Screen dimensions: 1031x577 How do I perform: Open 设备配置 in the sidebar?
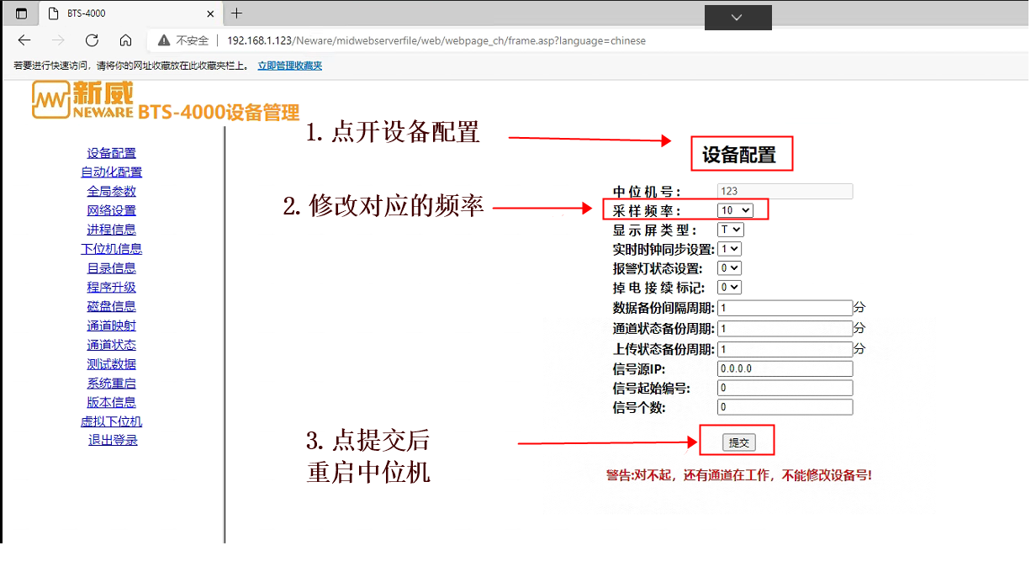[112, 153]
